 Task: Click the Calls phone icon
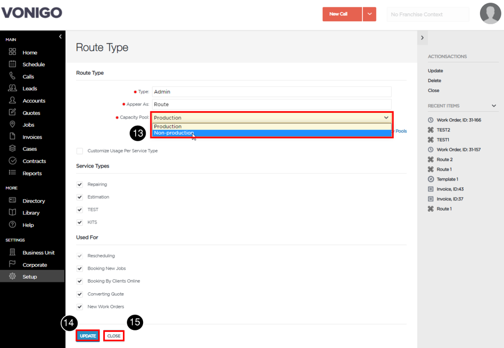pyautogui.click(x=12, y=76)
